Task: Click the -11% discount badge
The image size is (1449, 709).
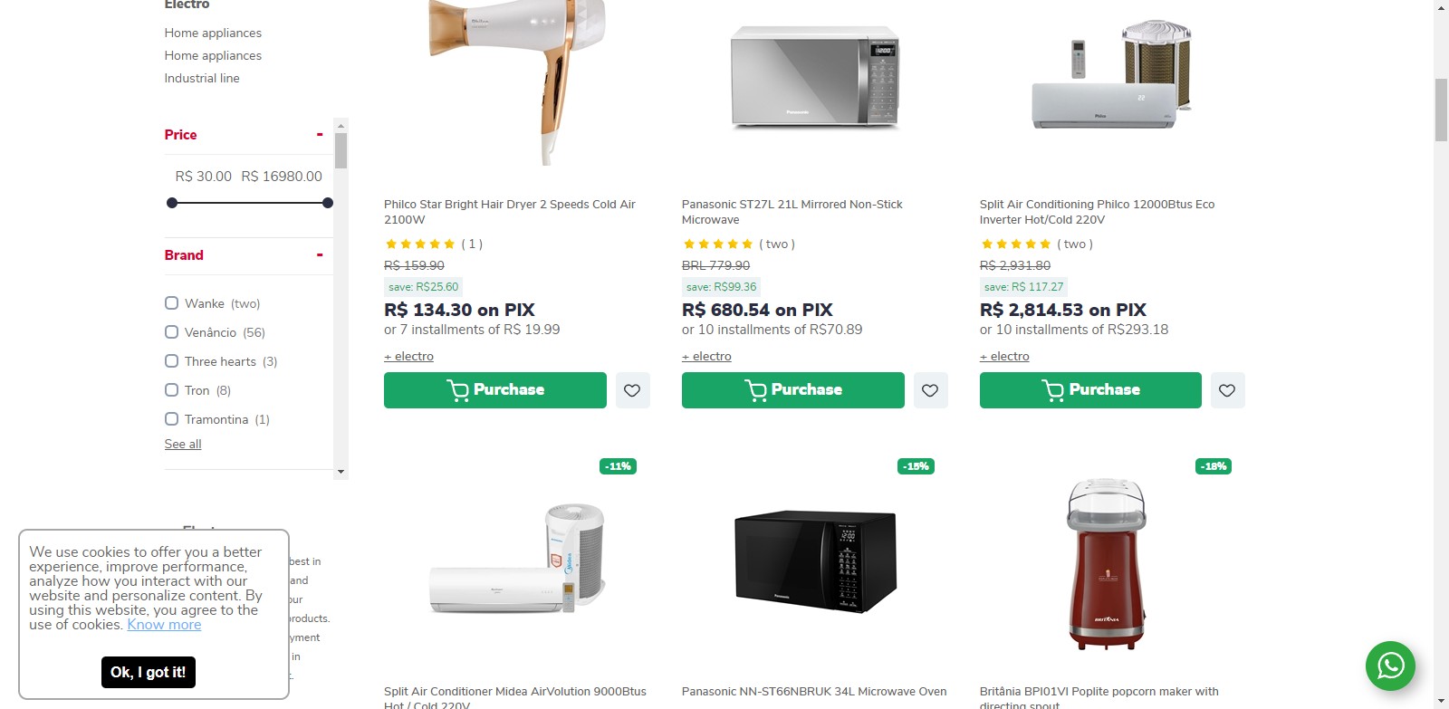Action: 619,466
